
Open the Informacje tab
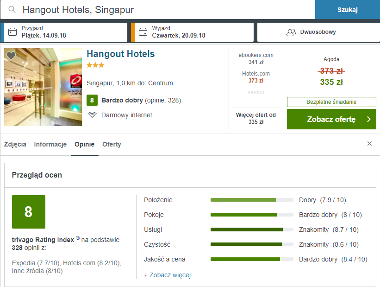tap(50, 144)
